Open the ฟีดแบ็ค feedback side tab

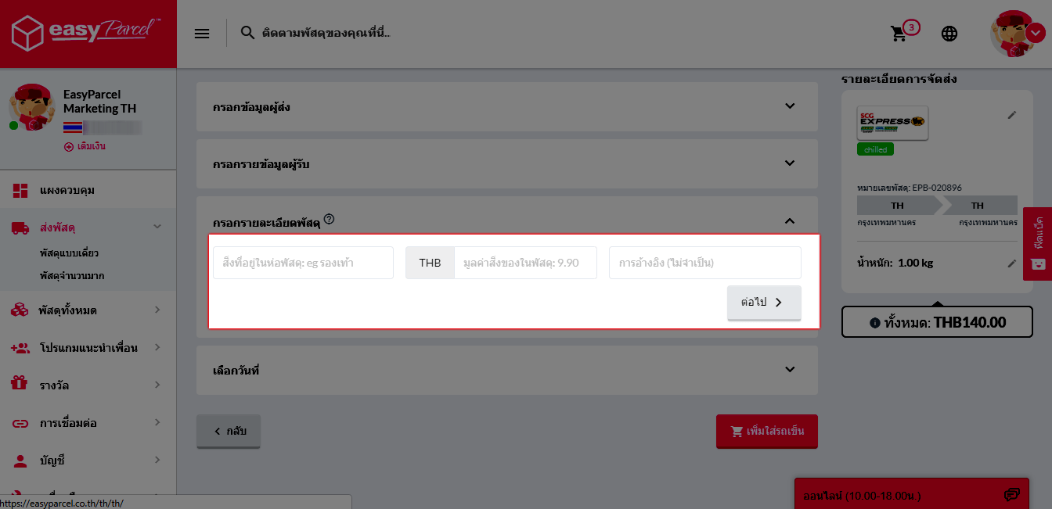pyautogui.click(x=1038, y=244)
